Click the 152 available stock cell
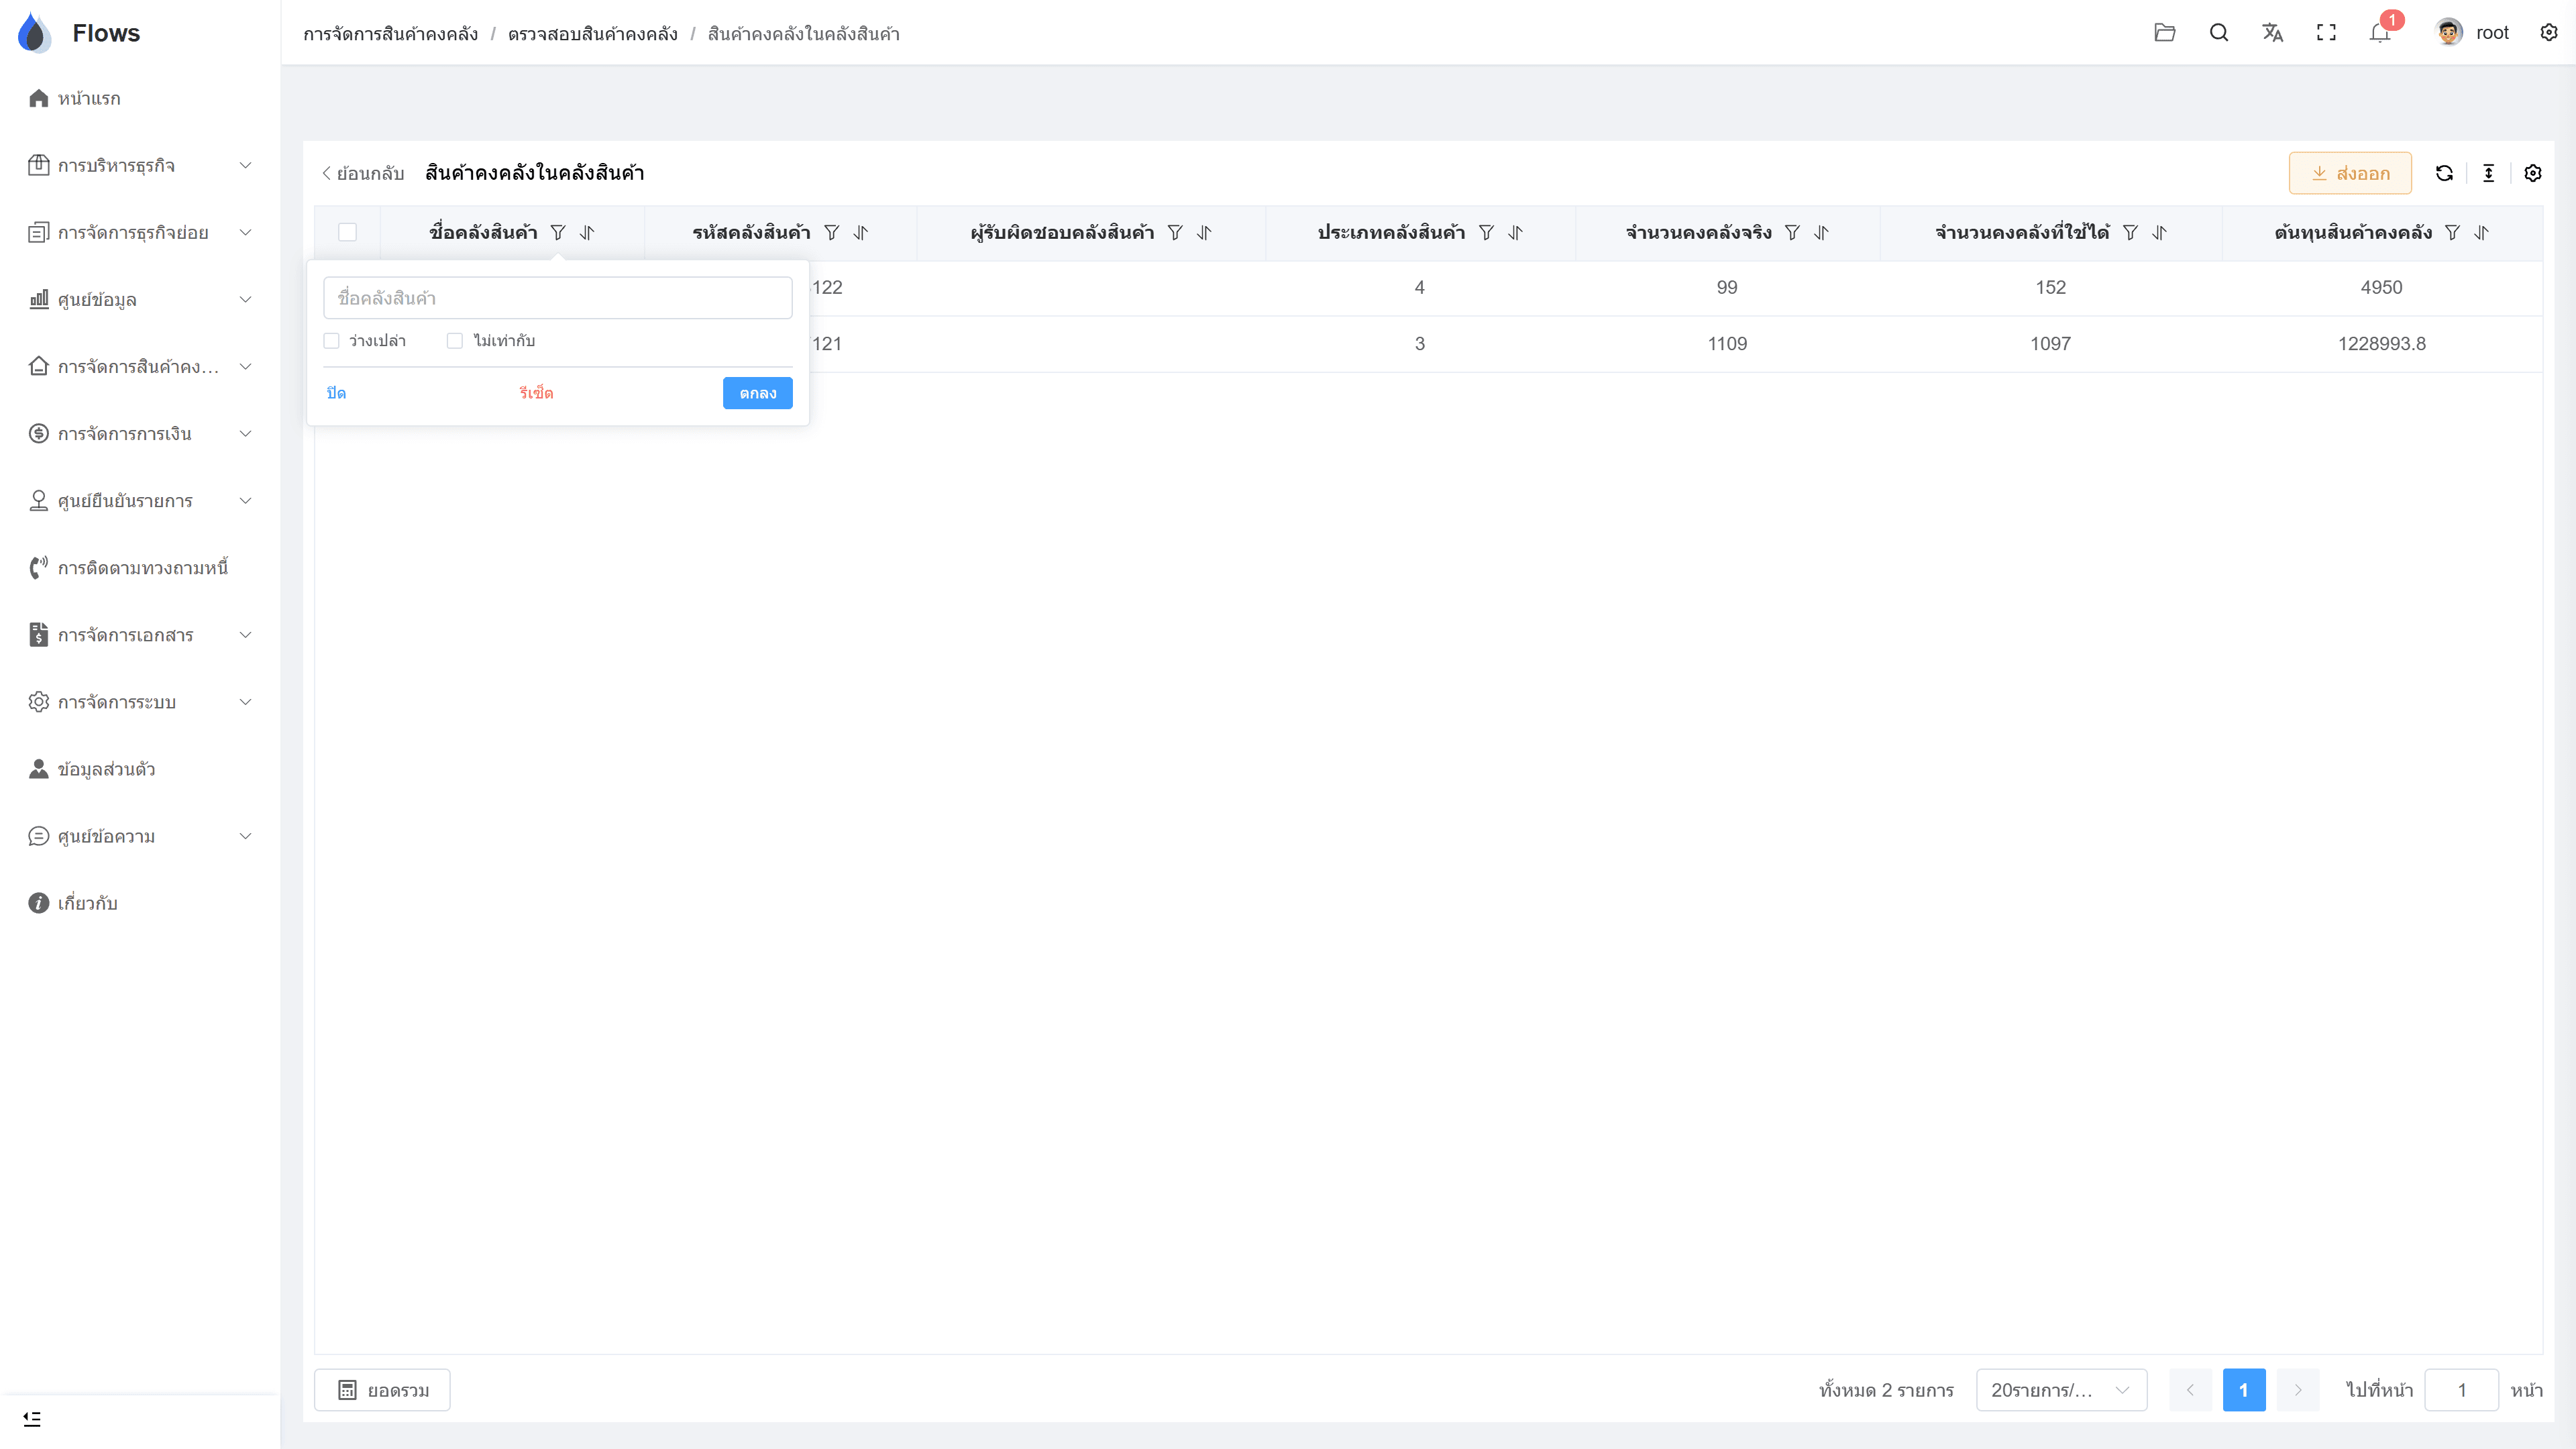Screen dimensions: 2576x1449 [2050, 288]
